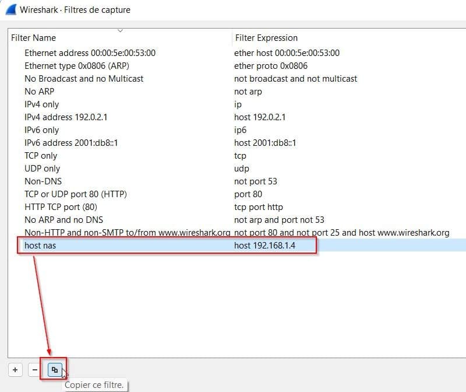The height and width of the screenshot is (392, 466).
Task: Select the 'HTTP TCP port (80)' filter name
Action: click(x=61, y=207)
